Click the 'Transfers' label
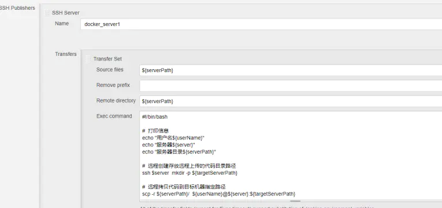 pos(66,54)
